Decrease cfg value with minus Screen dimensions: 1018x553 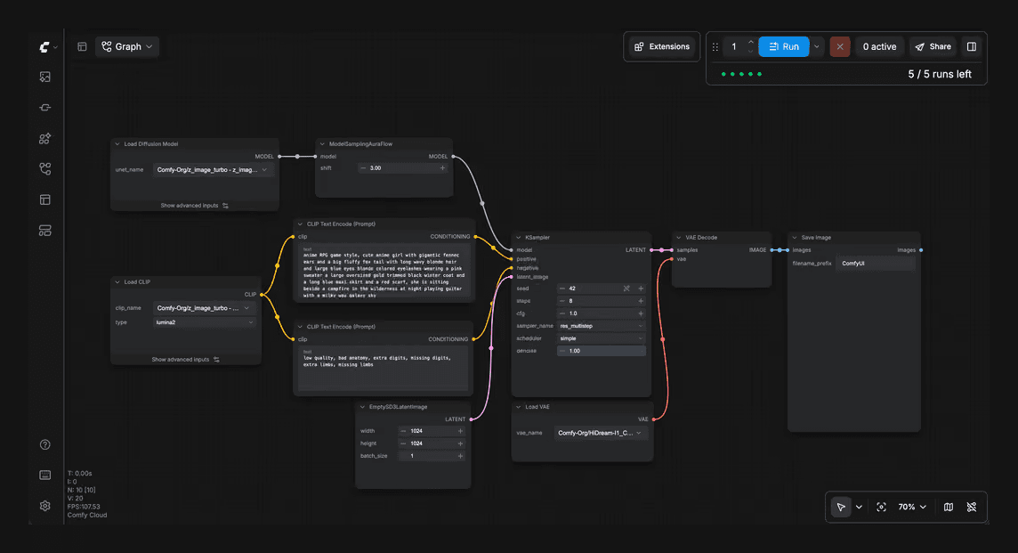[562, 313]
